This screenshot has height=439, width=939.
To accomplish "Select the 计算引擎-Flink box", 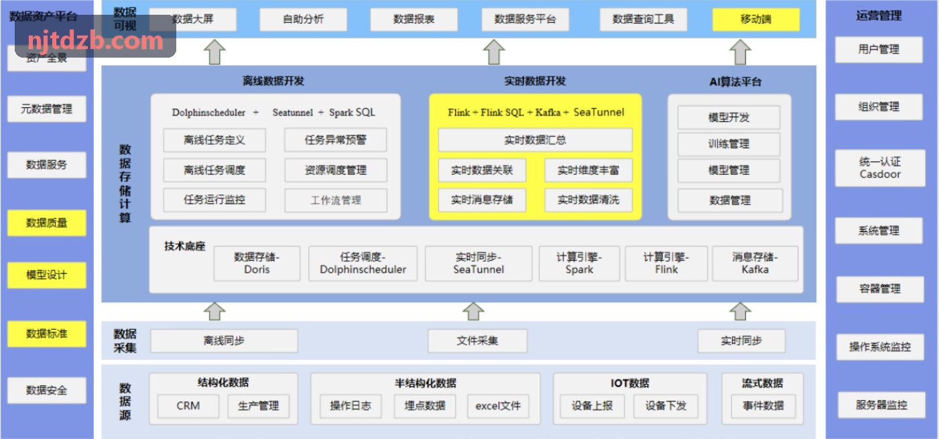I will pyautogui.click(x=666, y=263).
